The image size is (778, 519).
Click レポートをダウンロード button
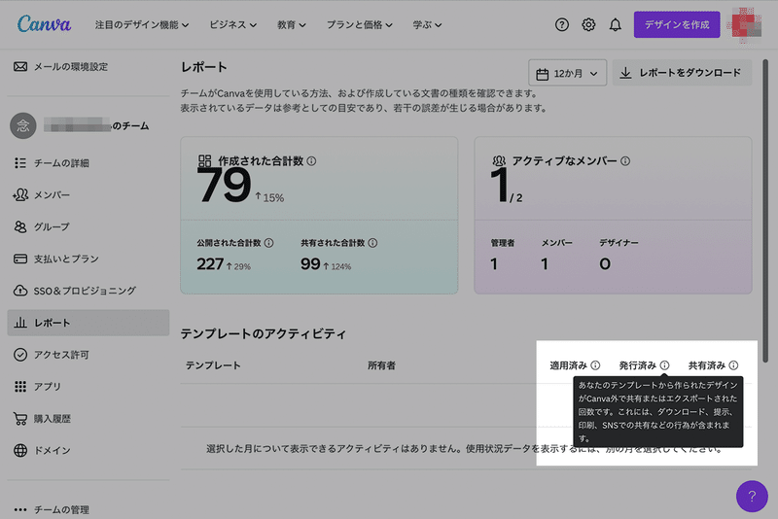(682, 73)
